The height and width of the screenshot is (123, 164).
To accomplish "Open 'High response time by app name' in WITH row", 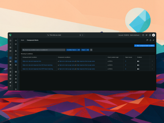I will [x=86, y=69].
